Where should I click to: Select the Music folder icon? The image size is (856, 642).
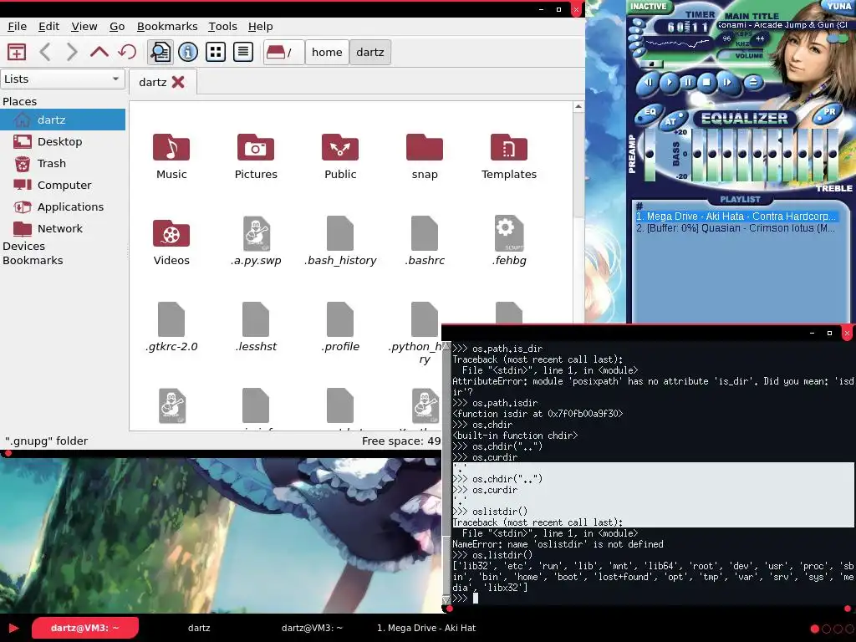click(x=171, y=147)
